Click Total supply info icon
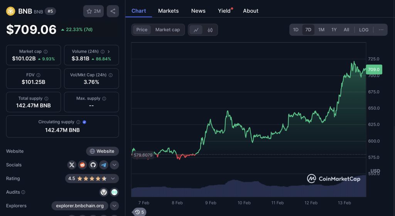The width and height of the screenshot is (395, 216). click(x=46, y=99)
